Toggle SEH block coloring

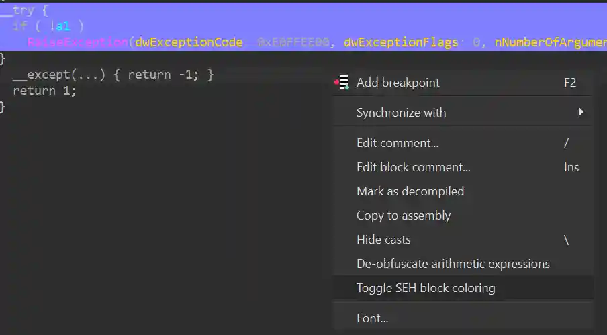click(x=426, y=288)
